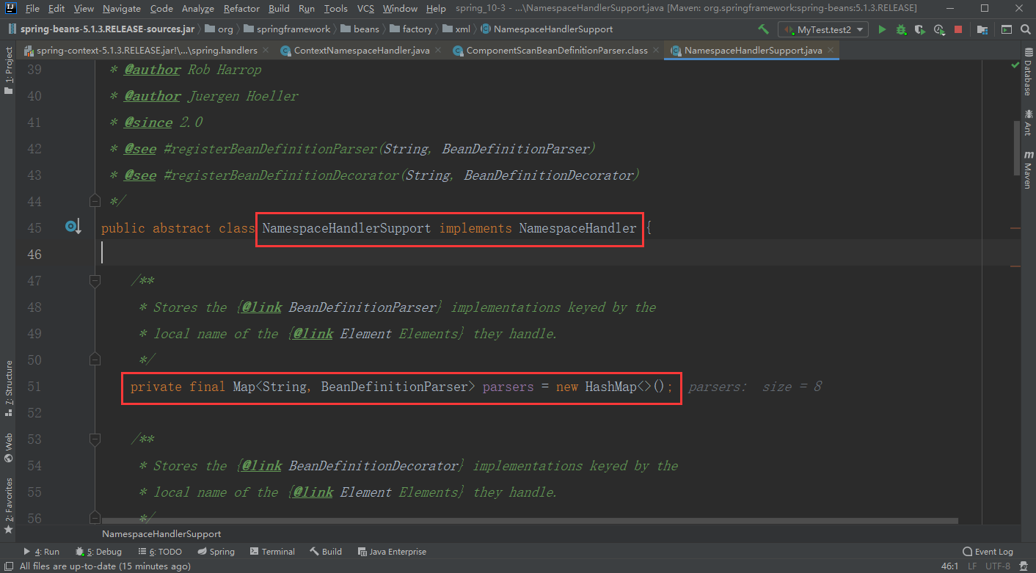Stop the running process with red square
Screen dimensions: 1036x573
957,29
